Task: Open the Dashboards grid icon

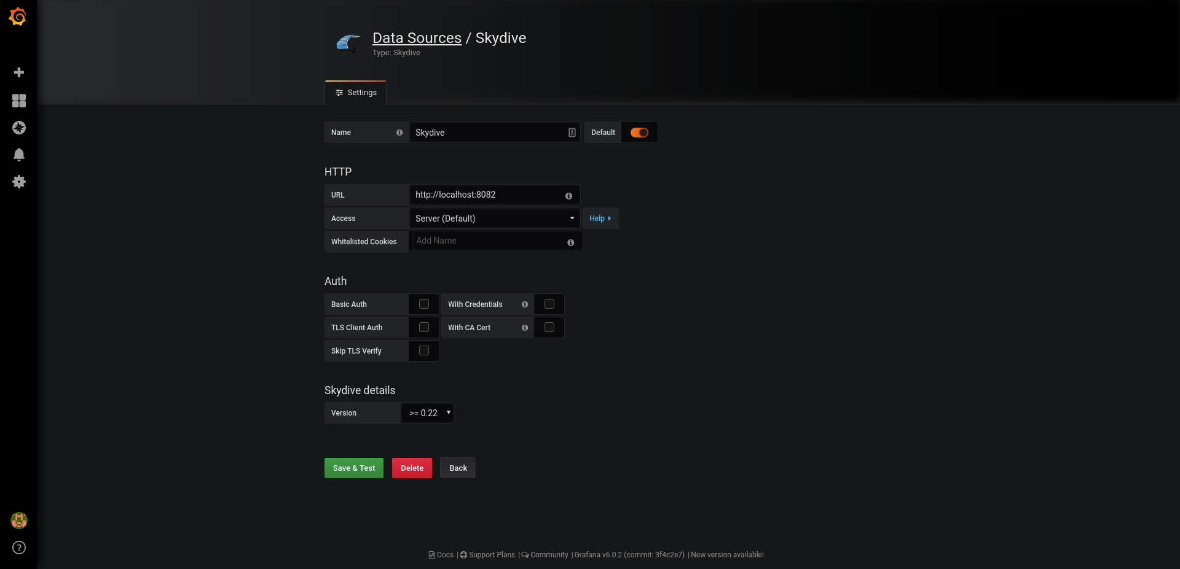Action: (x=19, y=101)
